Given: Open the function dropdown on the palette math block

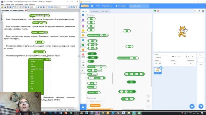Looking at the screenshot, I should 91,93.
